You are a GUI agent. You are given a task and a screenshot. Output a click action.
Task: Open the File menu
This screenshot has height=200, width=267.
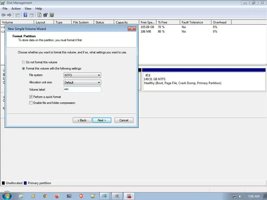[x=5, y=9]
